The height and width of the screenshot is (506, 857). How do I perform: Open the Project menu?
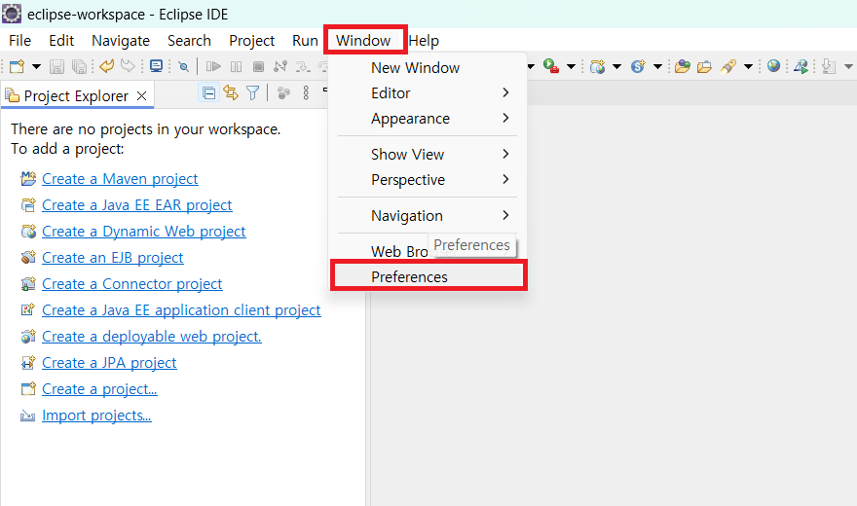pos(251,41)
